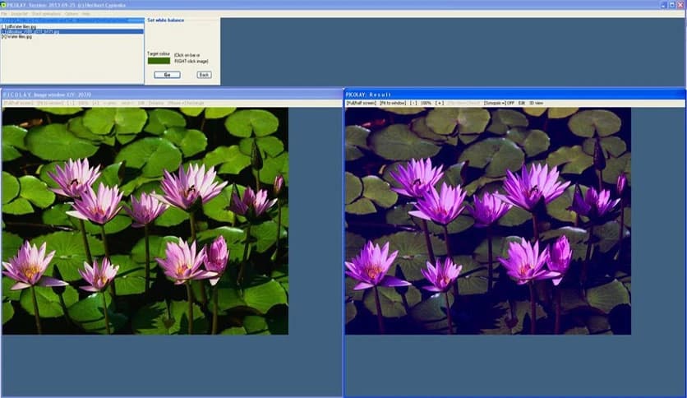Click the PICOLAY Result window title bar
This screenshot has width=687, height=398.
pos(514,95)
